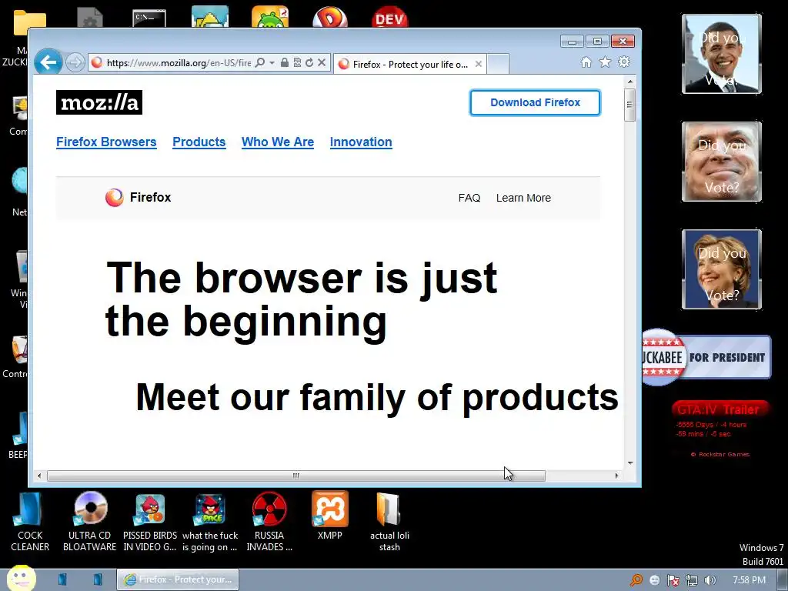The image size is (788, 591).
Task: Click the Obama 'Did you Vote?' gadget
Action: 722,54
